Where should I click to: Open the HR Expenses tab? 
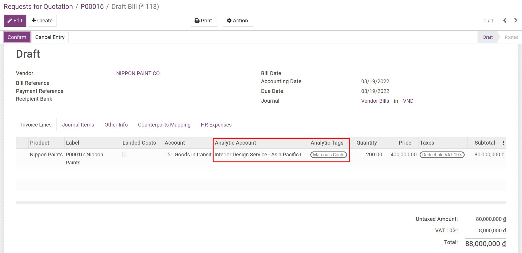(216, 125)
